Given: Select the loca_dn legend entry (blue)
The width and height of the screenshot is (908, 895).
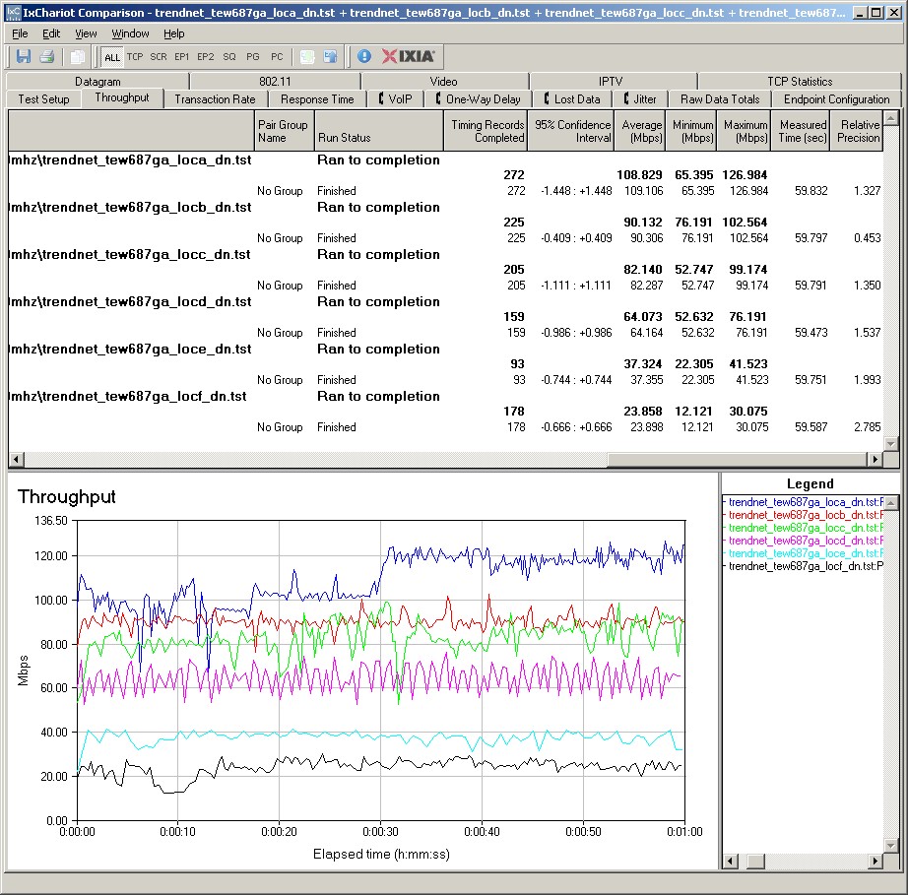Looking at the screenshot, I should pyautogui.click(x=805, y=502).
